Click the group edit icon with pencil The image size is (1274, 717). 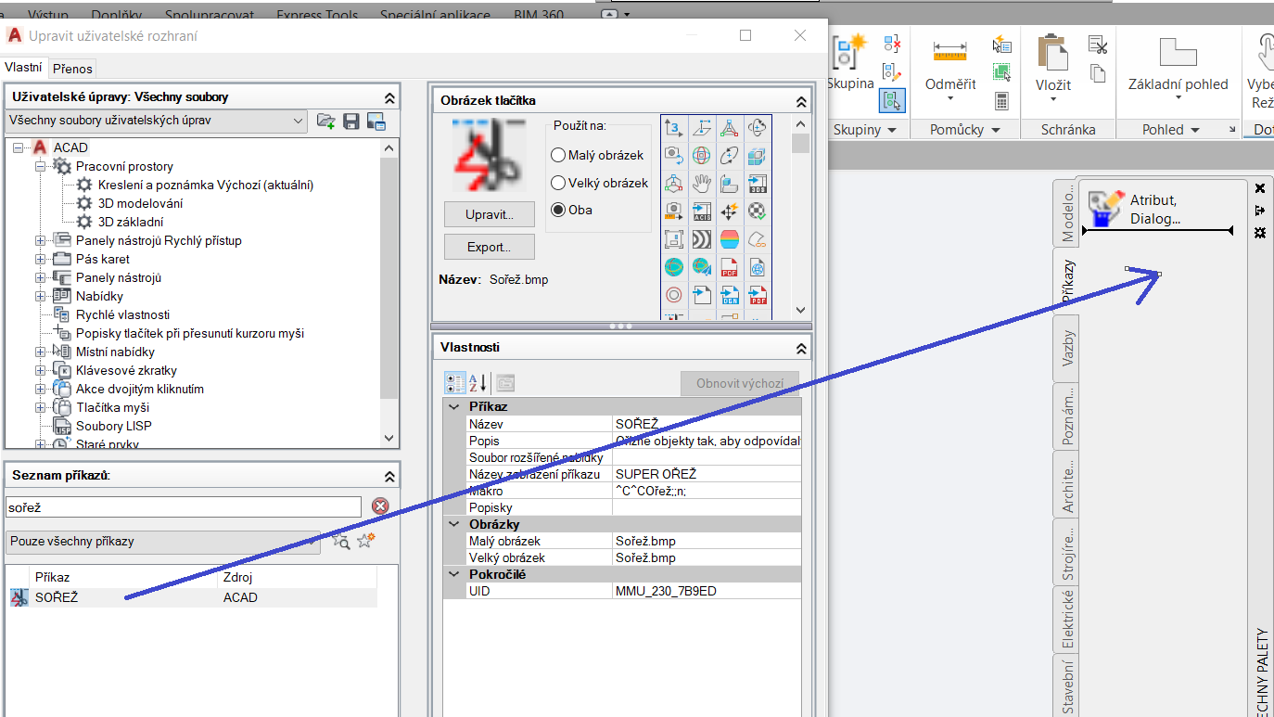[x=892, y=70]
